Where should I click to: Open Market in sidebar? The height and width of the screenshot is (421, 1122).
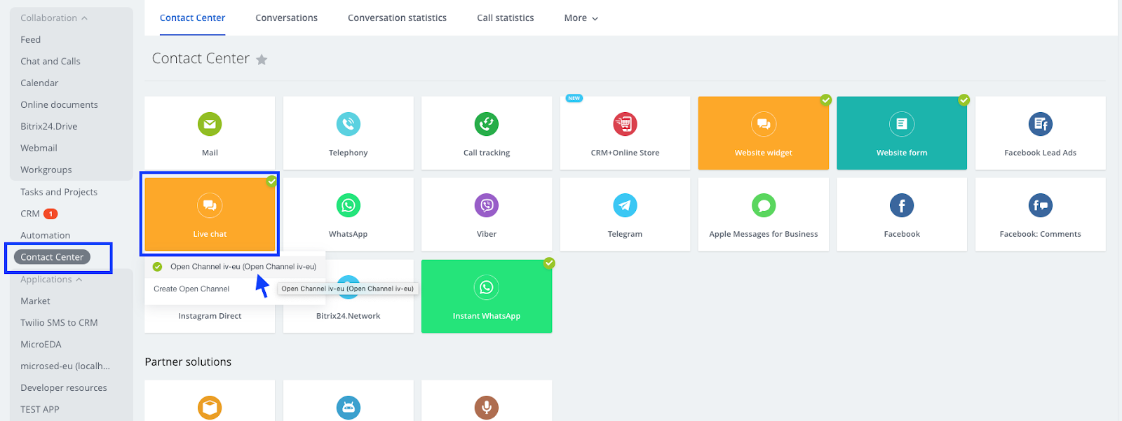click(x=35, y=301)
